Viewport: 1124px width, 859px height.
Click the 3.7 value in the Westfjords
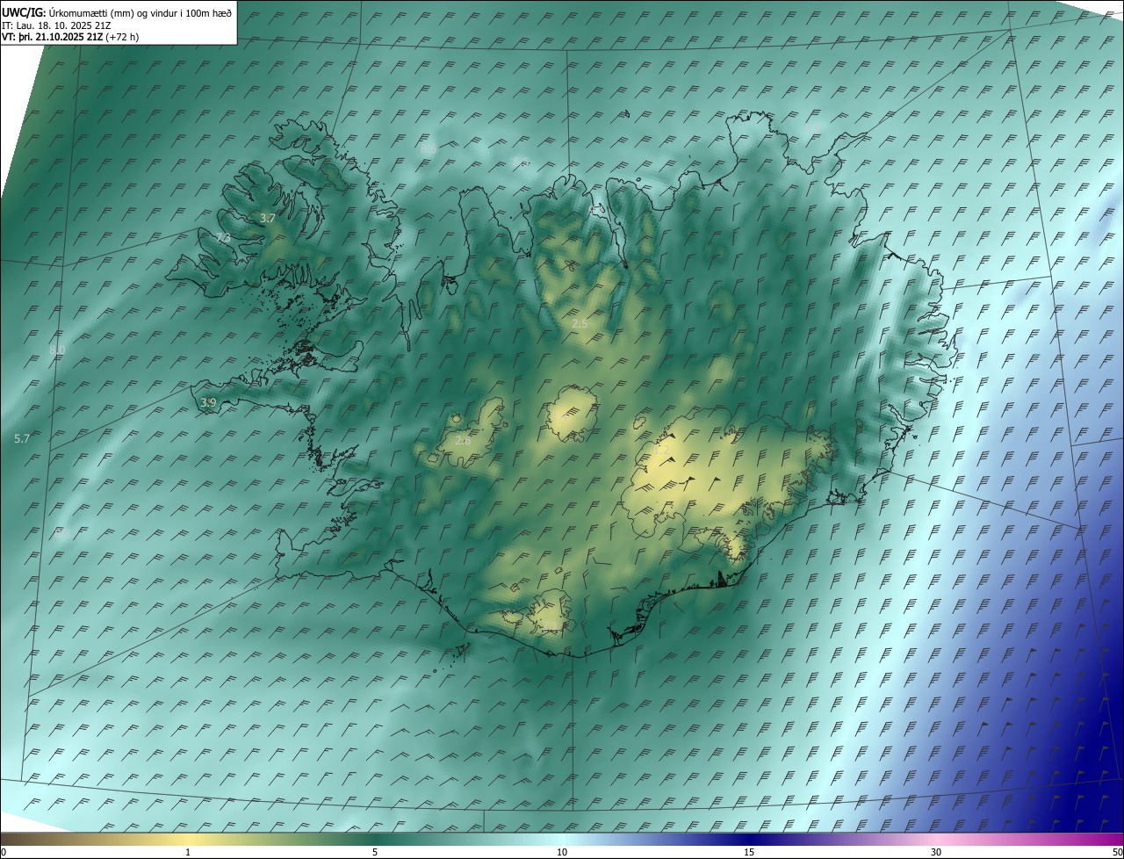(x=268, y=218)
